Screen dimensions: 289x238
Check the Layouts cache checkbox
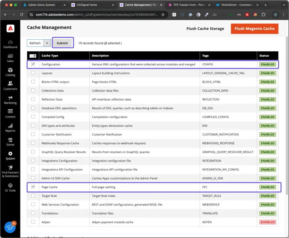point(33,73)
